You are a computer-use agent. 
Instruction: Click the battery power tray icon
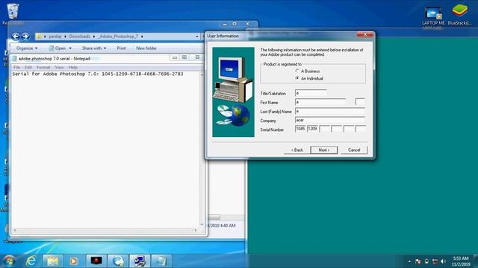pyautogui.click(x=426, y=261)
